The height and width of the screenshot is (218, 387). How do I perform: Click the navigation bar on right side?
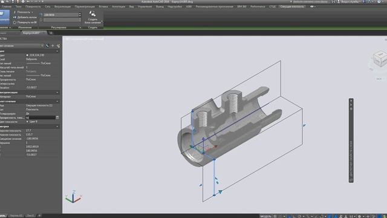(x=351, y=140)
